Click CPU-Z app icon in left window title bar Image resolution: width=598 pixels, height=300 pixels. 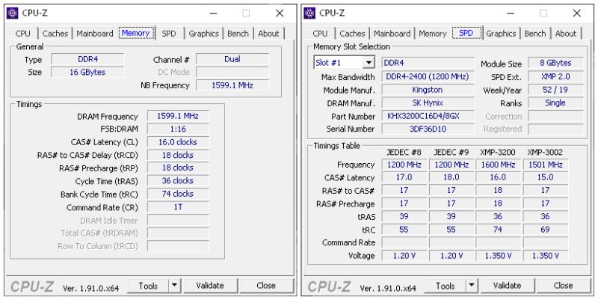click(x=12, y=13)
